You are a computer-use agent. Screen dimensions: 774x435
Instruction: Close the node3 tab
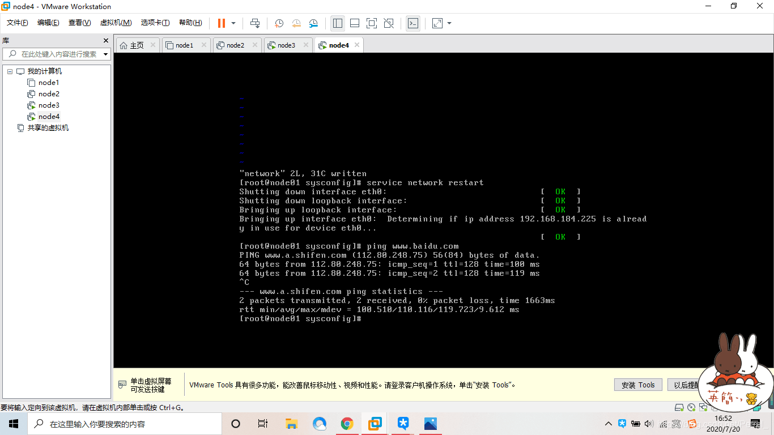click(x=306, y=45)
